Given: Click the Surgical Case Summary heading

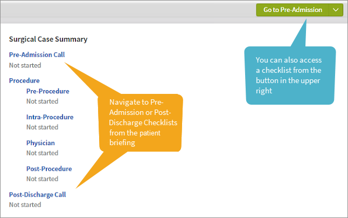Looking at the screenshot, I should (x=48, y=39).
